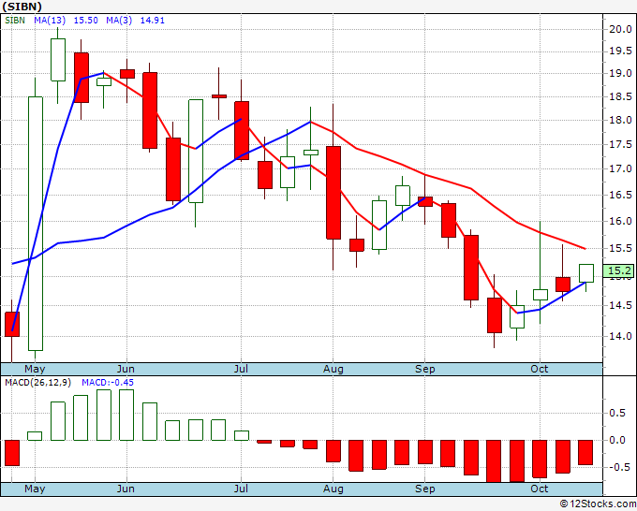
Task: Select the SIBN legend label
Action: tap(15, 21)
